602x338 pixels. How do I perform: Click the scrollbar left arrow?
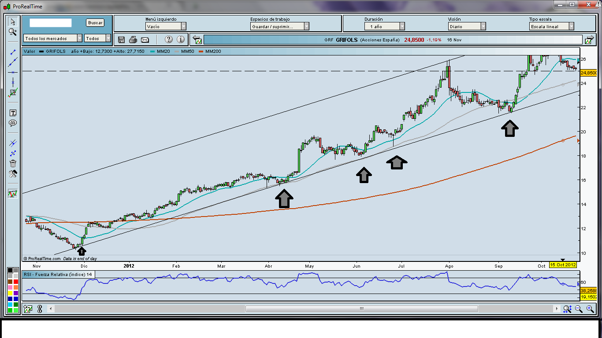[50, 309]
